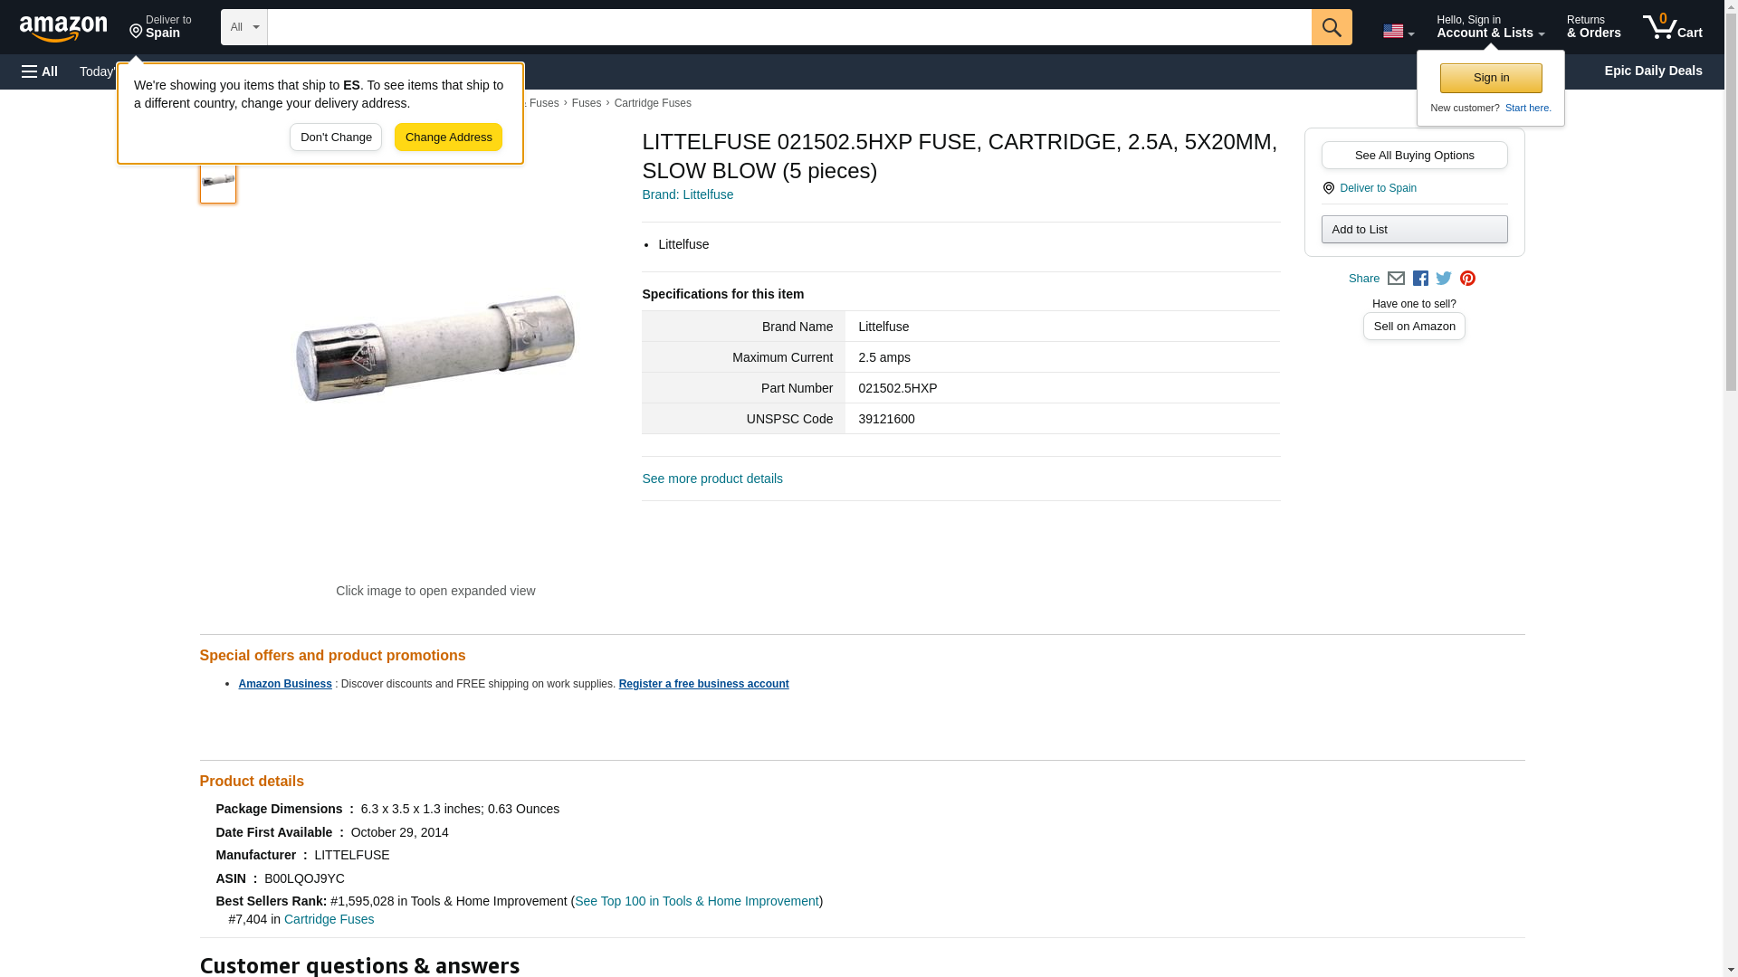Open the All hamburger menu
The width and height of the screenshot is (1738, 977).
pos(40,71)
